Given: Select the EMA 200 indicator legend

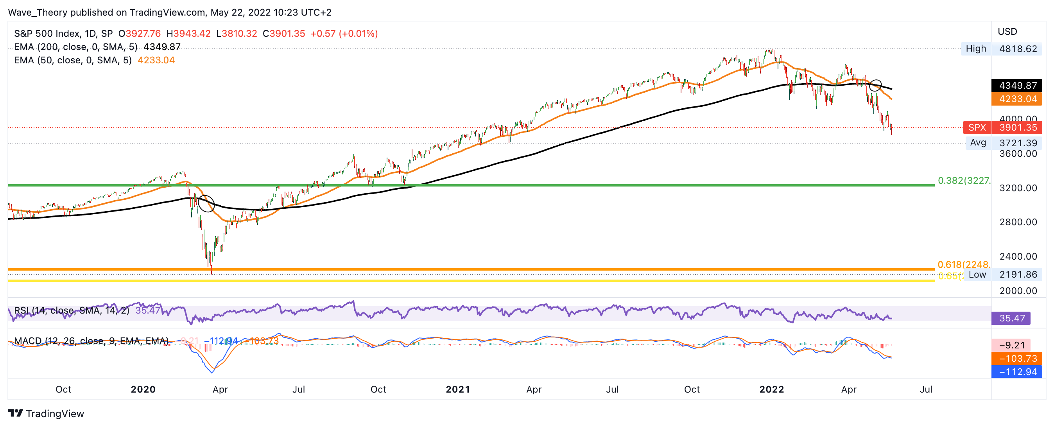Looking at the screenshot, I should [x=76, y=47].
